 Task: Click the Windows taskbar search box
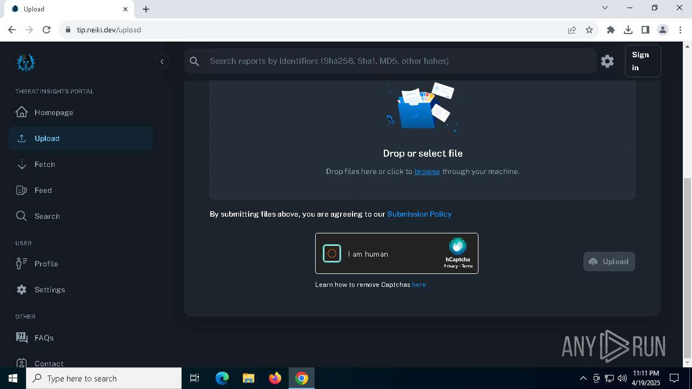(x=104, y=378)
